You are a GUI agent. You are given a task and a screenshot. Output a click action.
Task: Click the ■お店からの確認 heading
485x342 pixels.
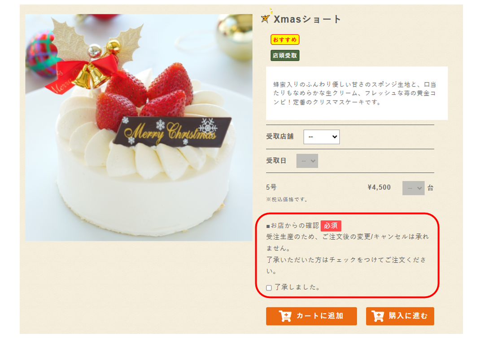click(292, 226)
